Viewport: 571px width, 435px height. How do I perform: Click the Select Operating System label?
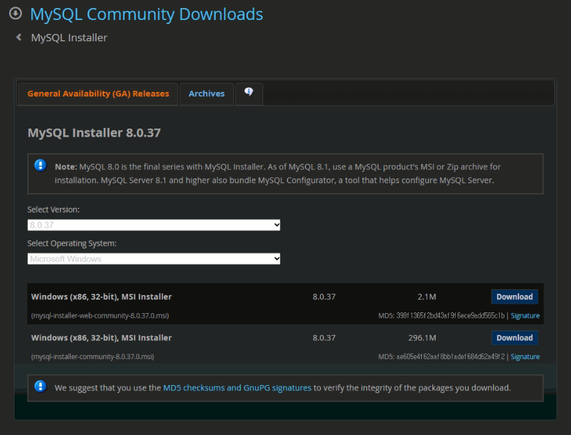point(72,244)
